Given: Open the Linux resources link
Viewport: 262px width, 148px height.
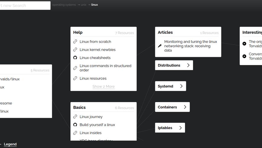Looking at the screenshot, I should (93, 78).
